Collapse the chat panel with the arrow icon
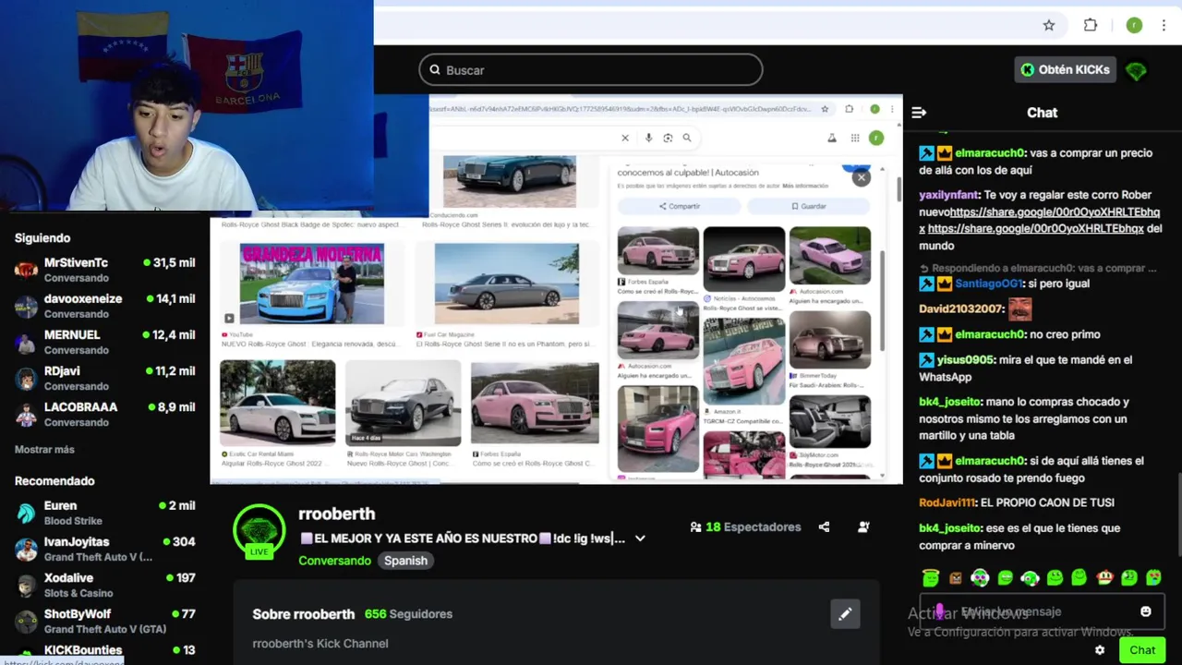 tap(919, 113)
